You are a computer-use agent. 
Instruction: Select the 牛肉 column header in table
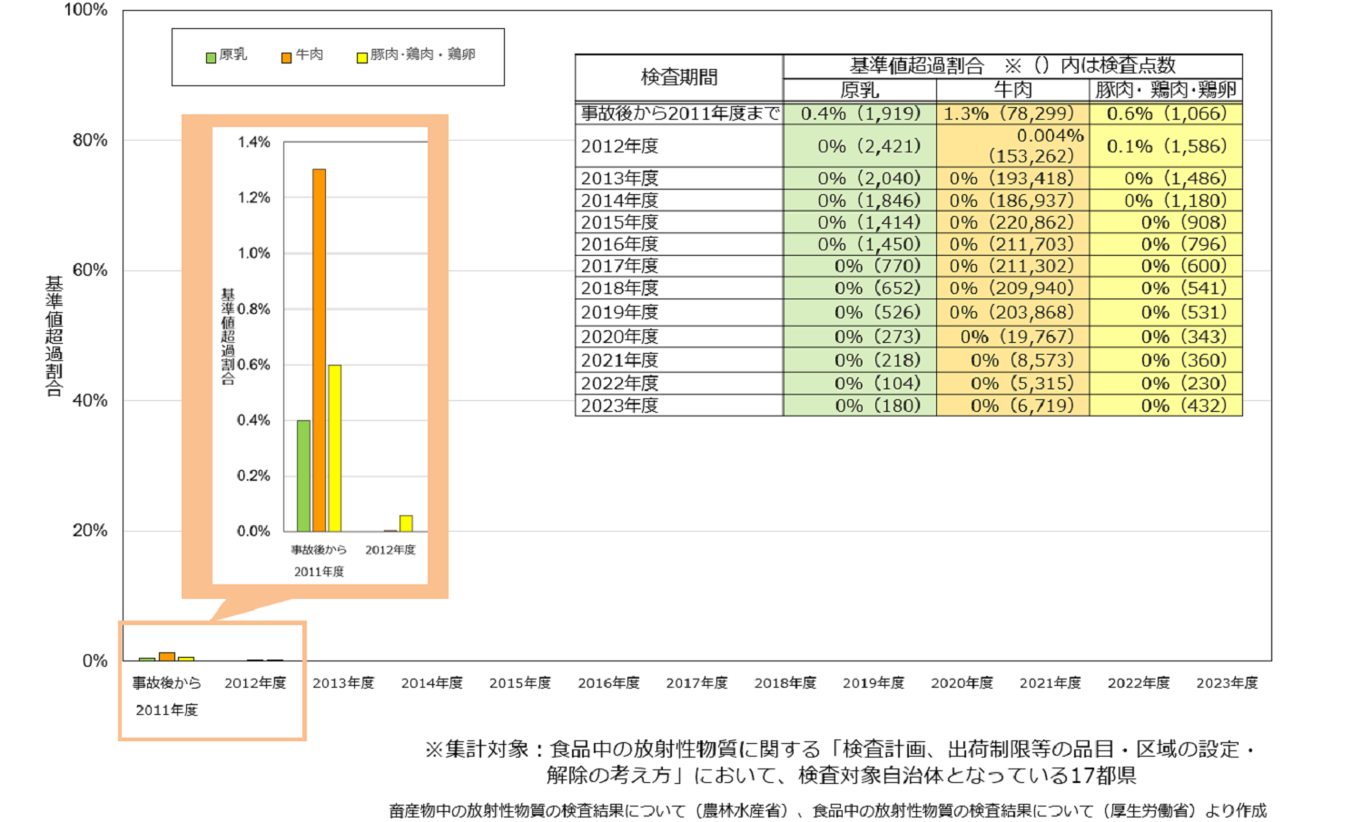(x=1012, y=90)
